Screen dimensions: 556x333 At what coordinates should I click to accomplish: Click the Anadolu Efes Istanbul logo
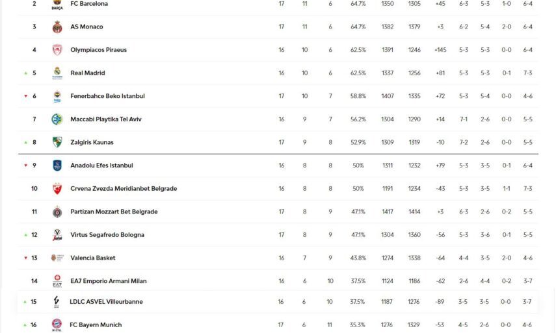tap(57, 166)
